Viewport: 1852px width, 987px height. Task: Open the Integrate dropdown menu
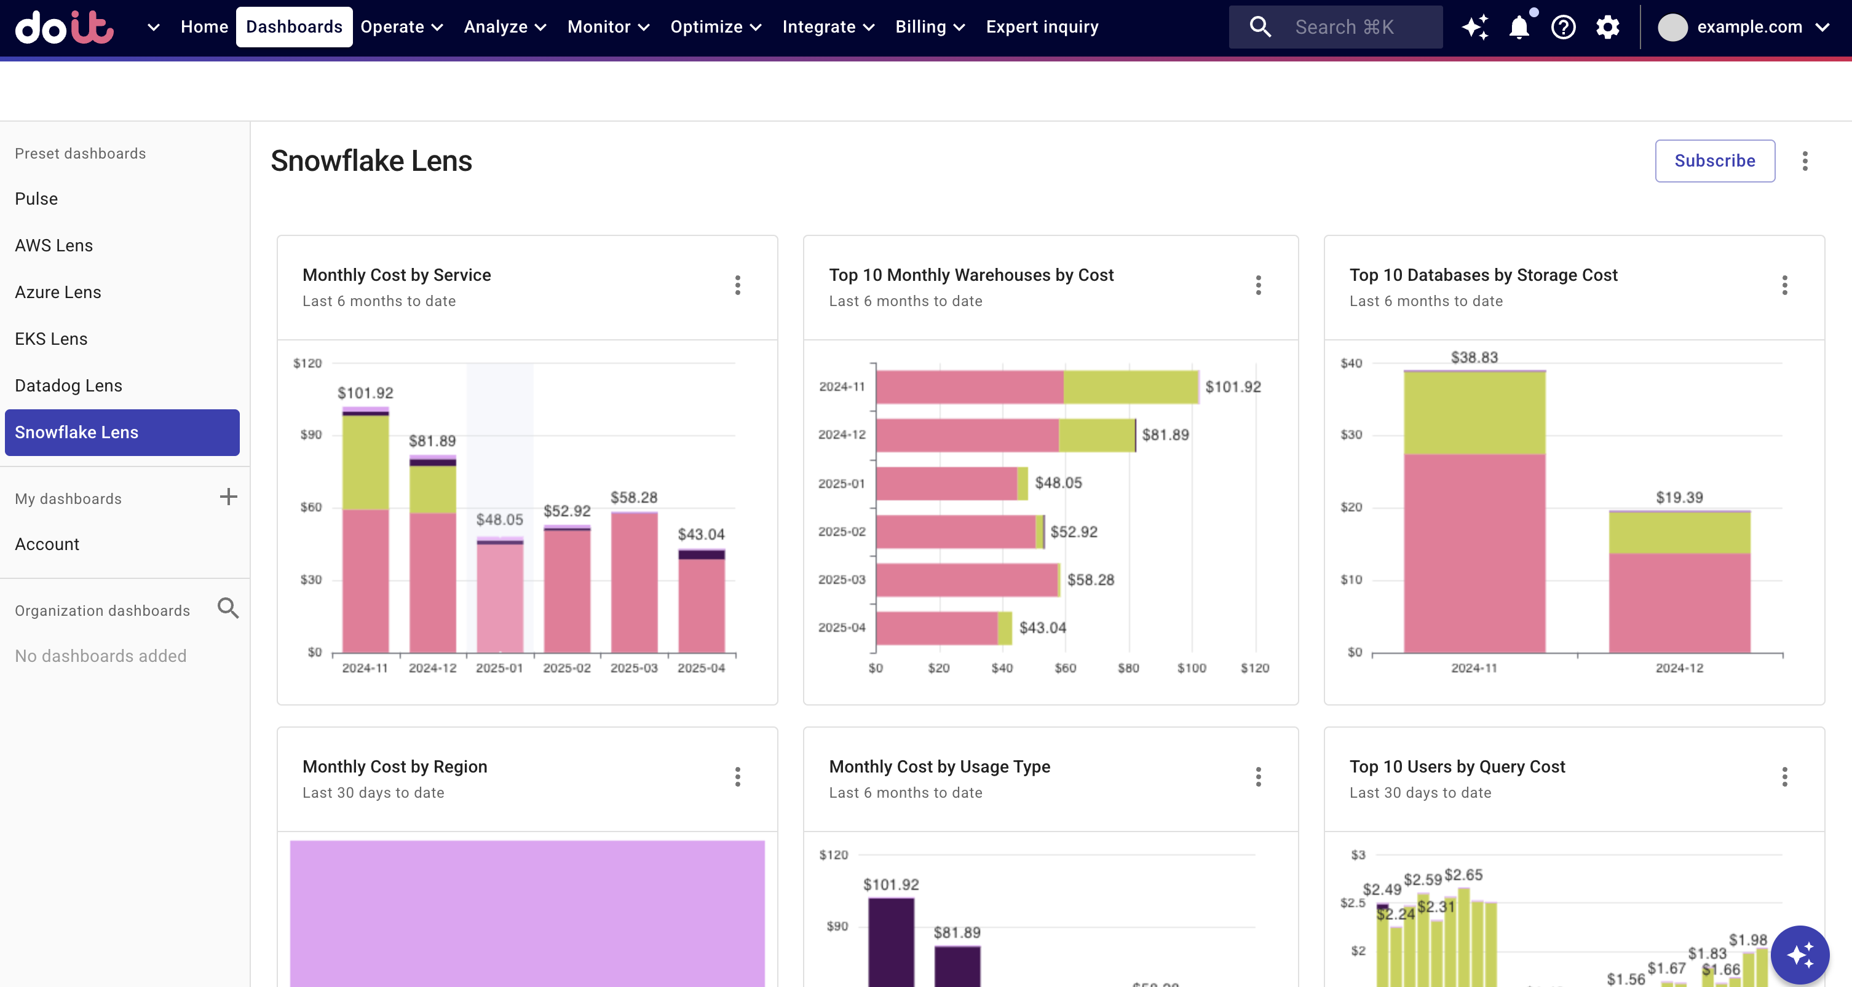828,27
